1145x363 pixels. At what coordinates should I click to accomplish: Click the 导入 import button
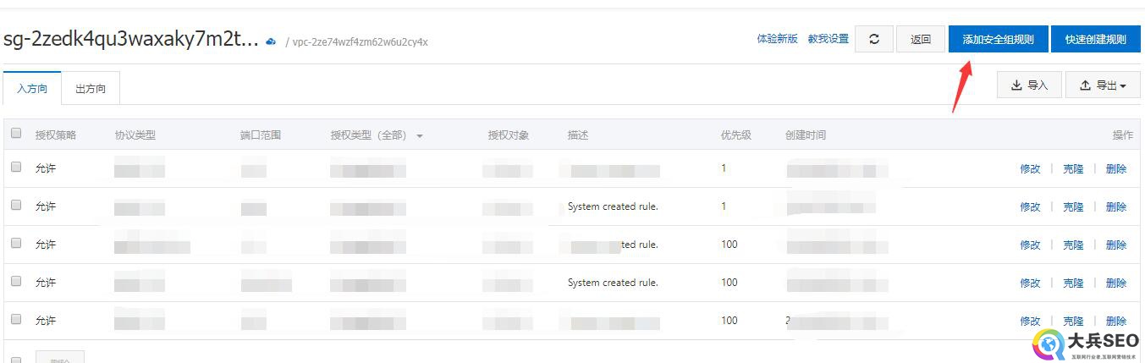pos(1029,85)
